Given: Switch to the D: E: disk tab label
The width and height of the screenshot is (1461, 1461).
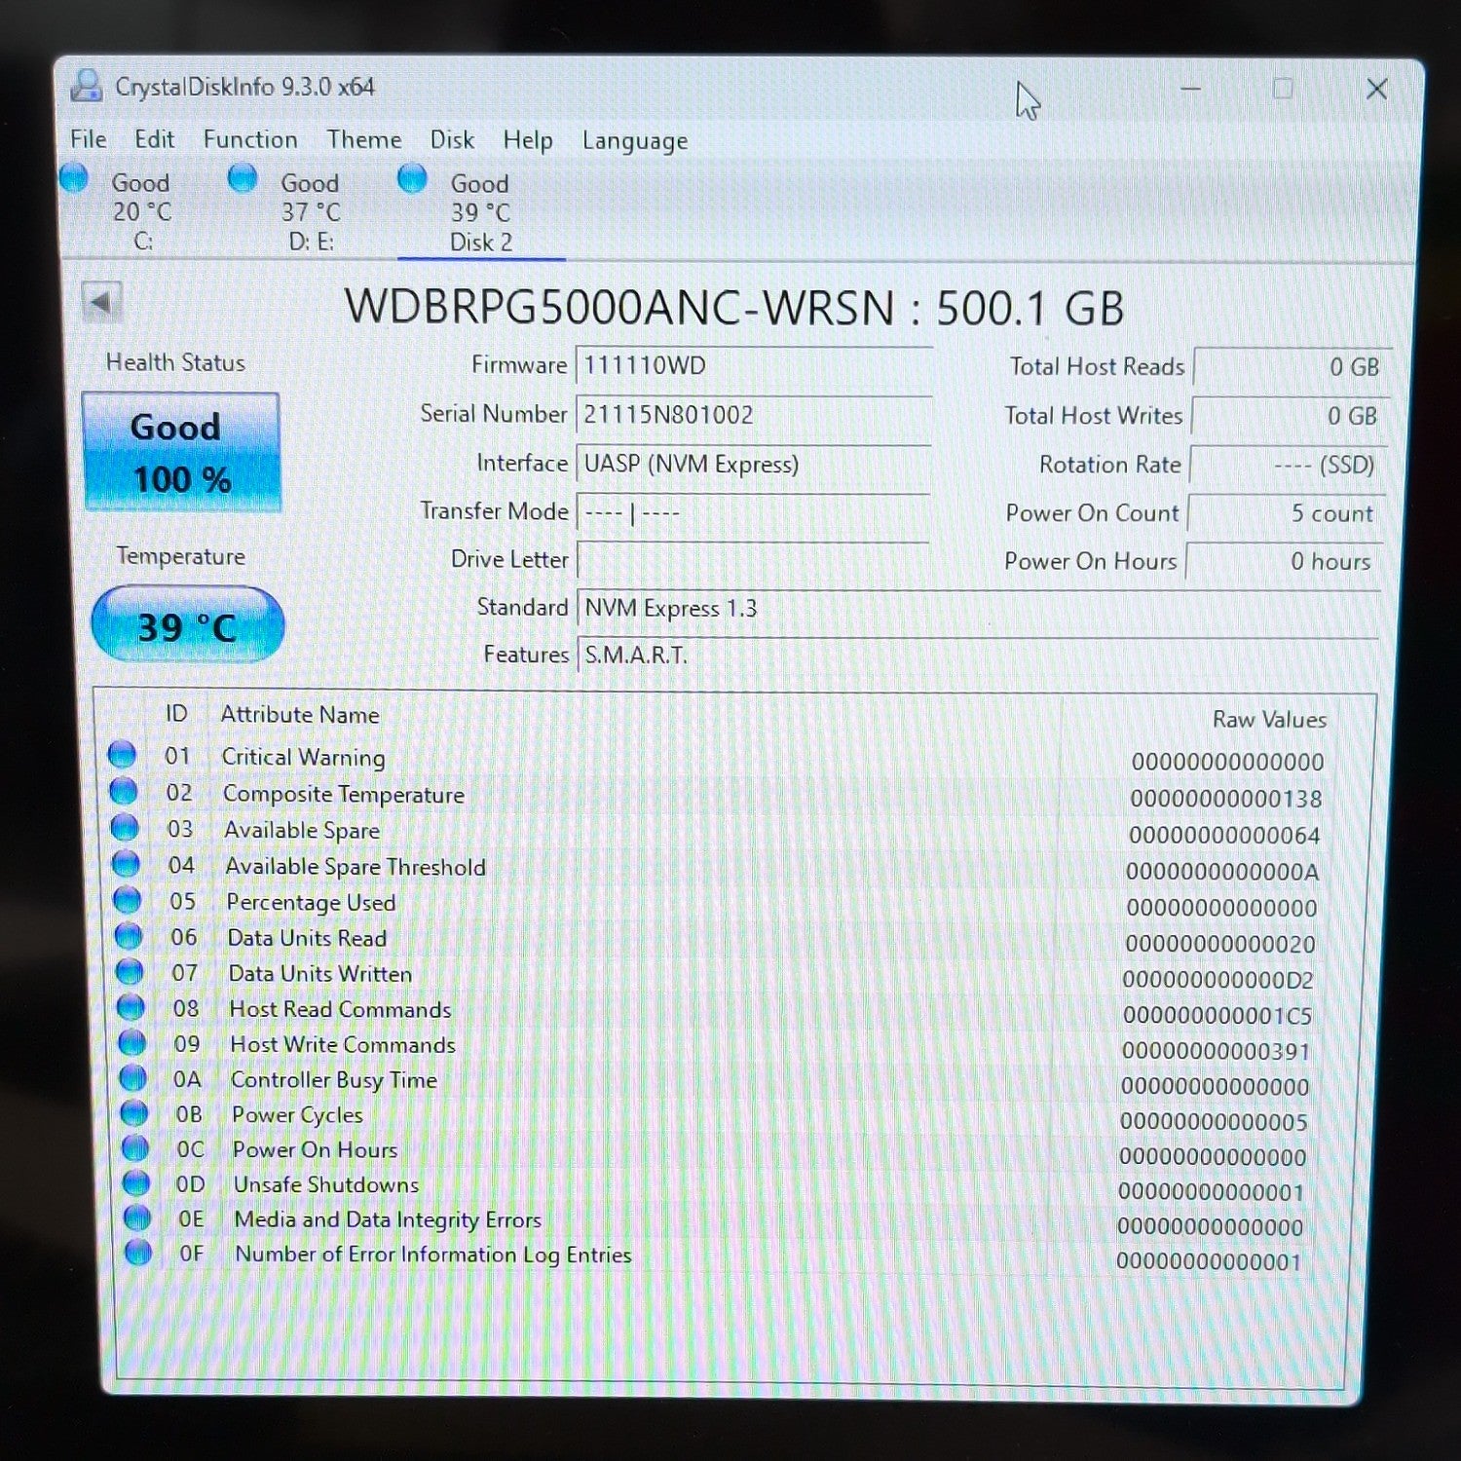Looking at the screenshot, I should [x=312, y=242].
